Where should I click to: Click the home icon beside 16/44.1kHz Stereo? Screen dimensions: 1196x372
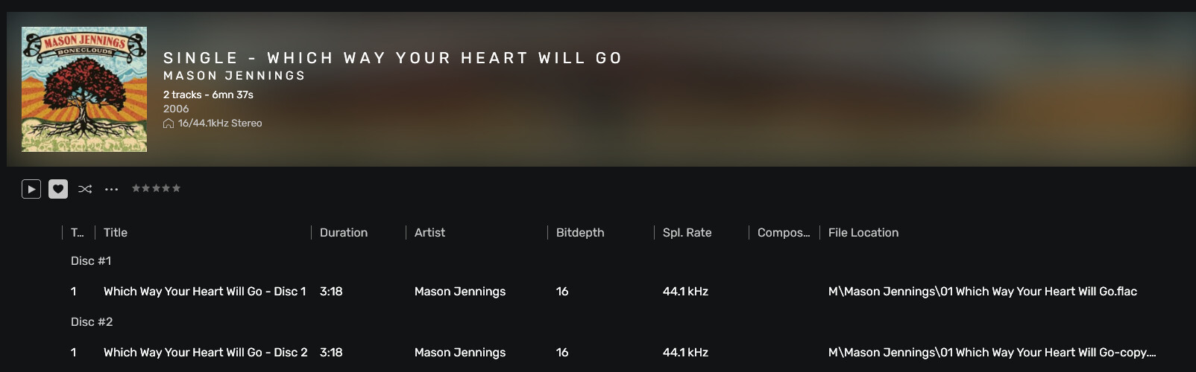pyautogui.click(x=169, y=124)
